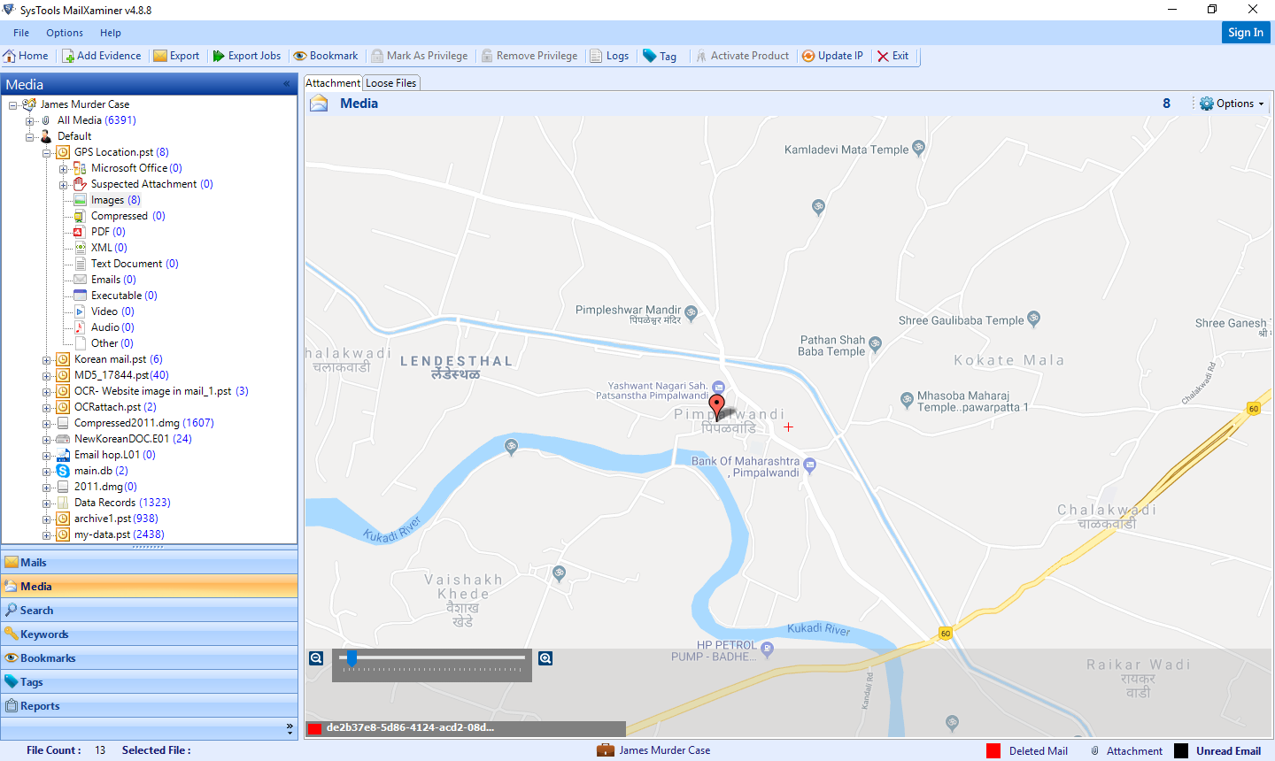Open the Help menu
The height and width of the screenshot is (761, 1275).
[111, 33]
